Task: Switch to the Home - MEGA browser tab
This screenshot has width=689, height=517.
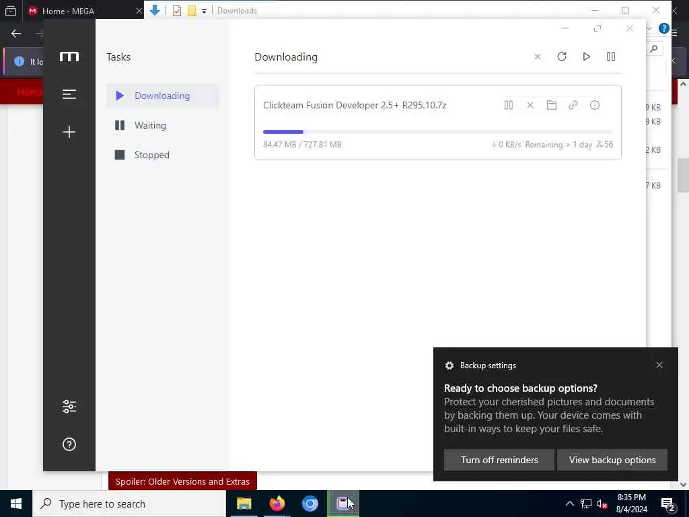Action: pyautogui.click(x=68, y=11)
